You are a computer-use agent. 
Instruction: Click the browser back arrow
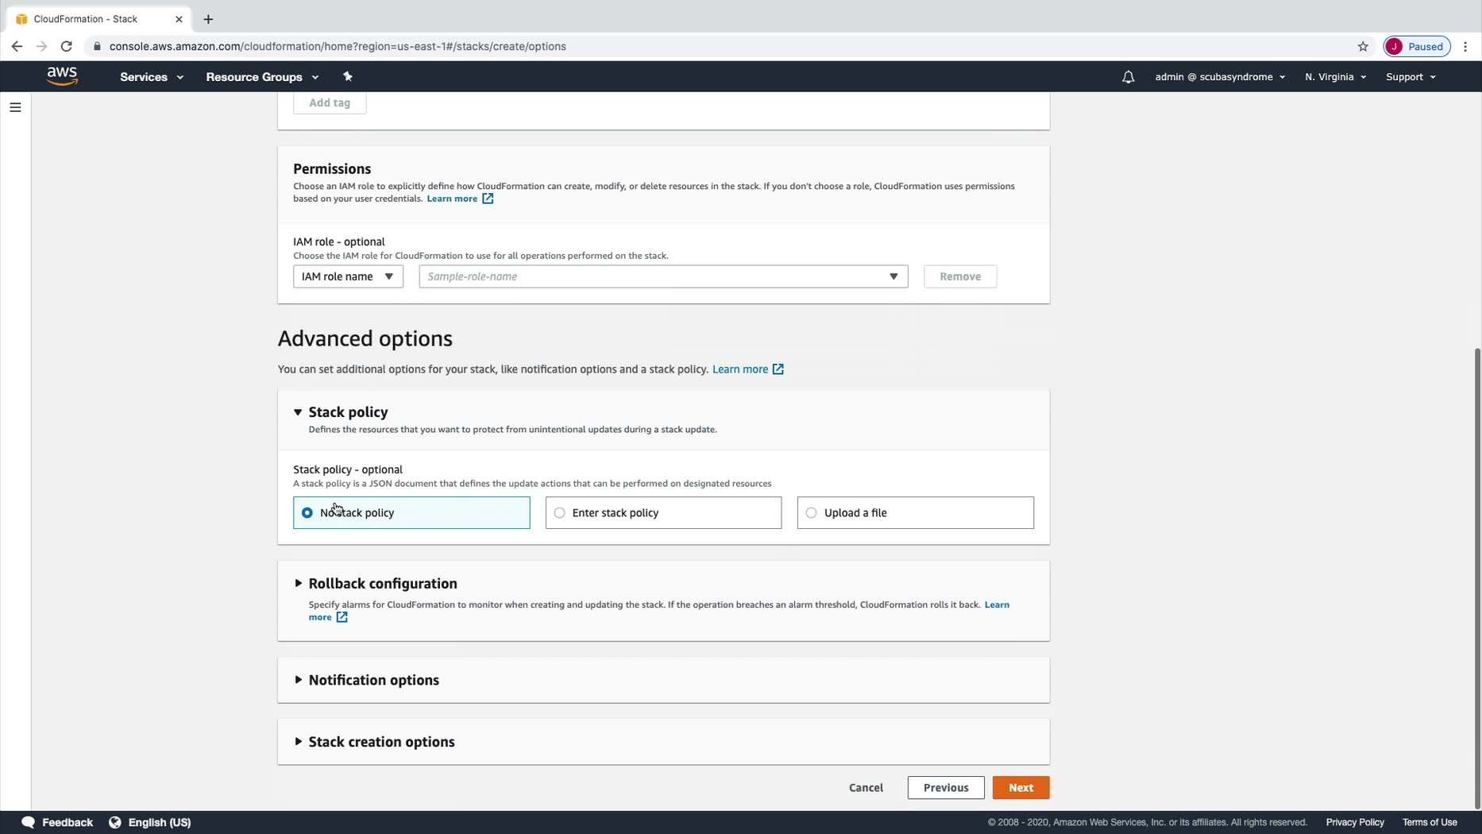17,46
